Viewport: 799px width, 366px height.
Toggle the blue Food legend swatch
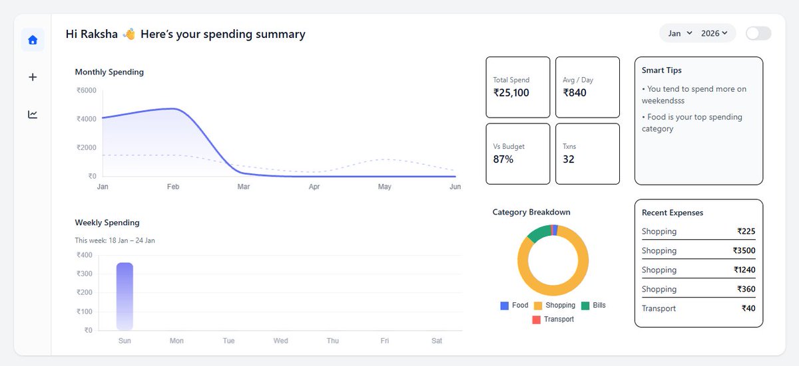tap(505, 306)
